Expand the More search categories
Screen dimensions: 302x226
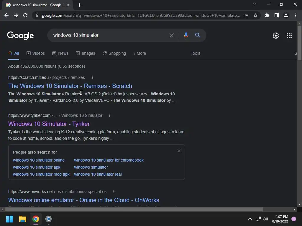pos(139,54)
